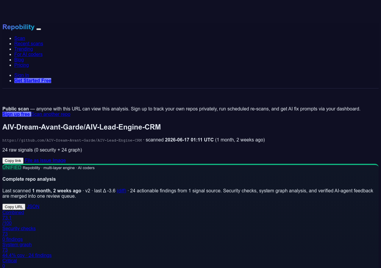Click the Repobility logo link
381x268 pixels.
[x=18, y=27]
